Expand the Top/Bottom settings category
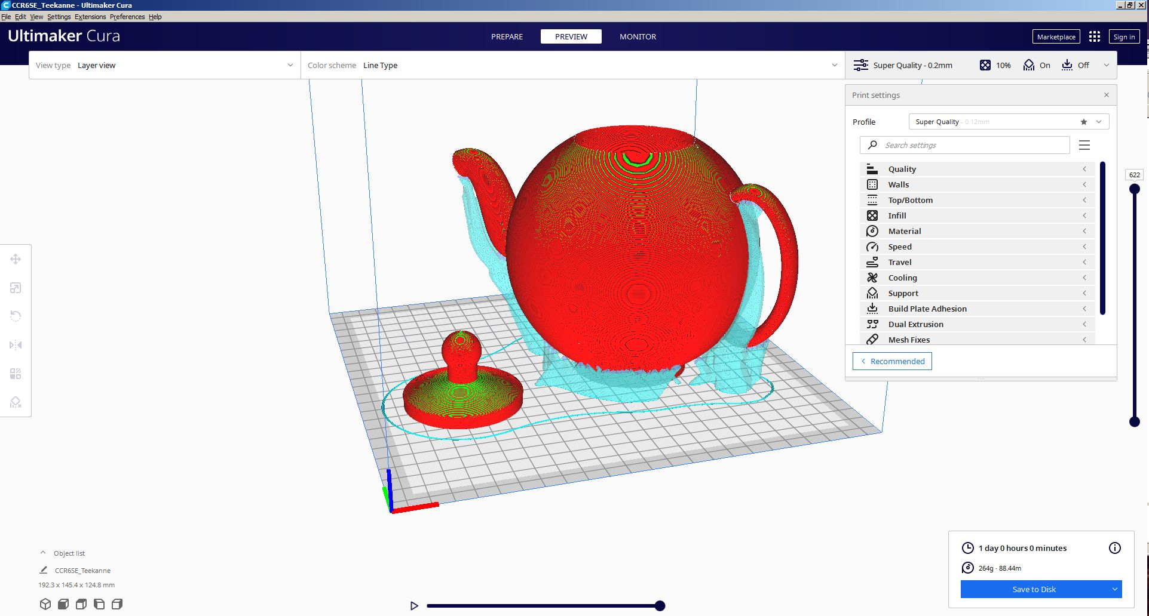Screen dimensions: 1149x616 pos(977,200)
